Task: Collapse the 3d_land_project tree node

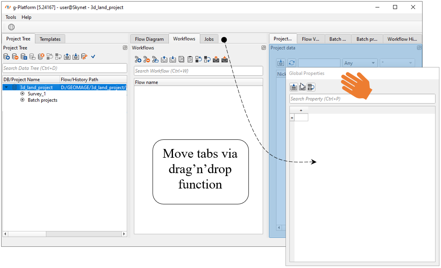Action: (x=6, y=88)
